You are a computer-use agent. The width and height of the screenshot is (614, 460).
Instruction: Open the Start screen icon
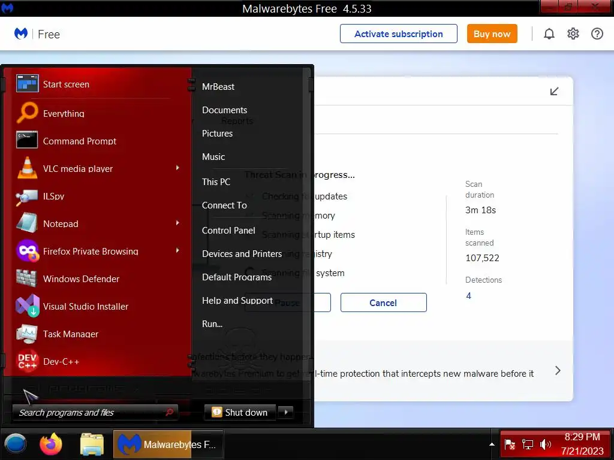tap(27, 83)
